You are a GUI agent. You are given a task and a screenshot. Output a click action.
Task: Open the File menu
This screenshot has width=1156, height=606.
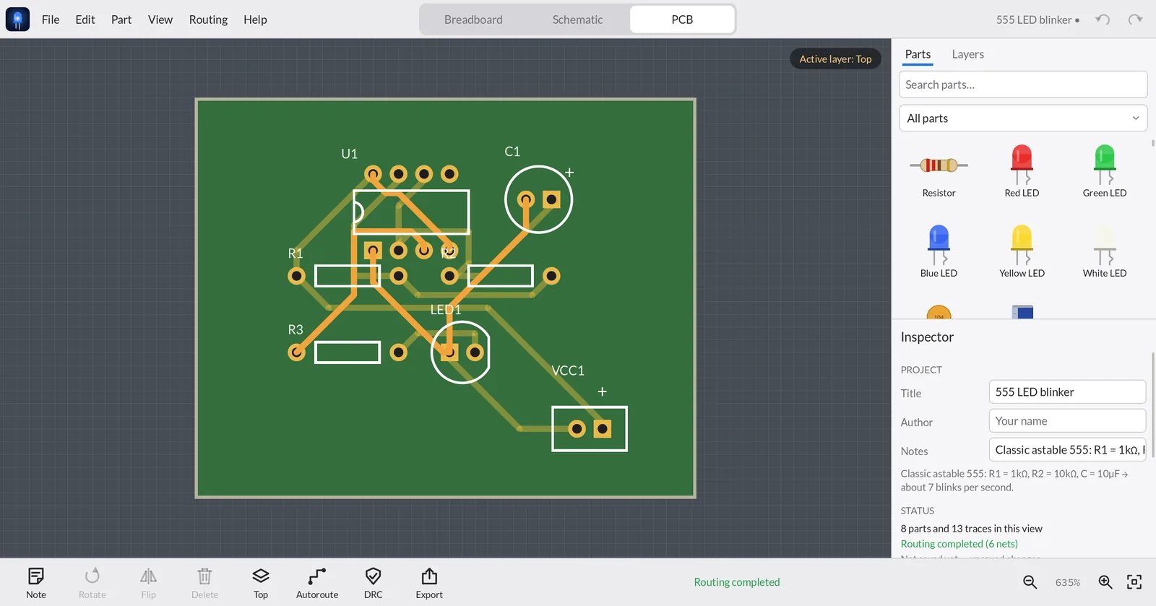pyautogui.click(x=51, y=20)
